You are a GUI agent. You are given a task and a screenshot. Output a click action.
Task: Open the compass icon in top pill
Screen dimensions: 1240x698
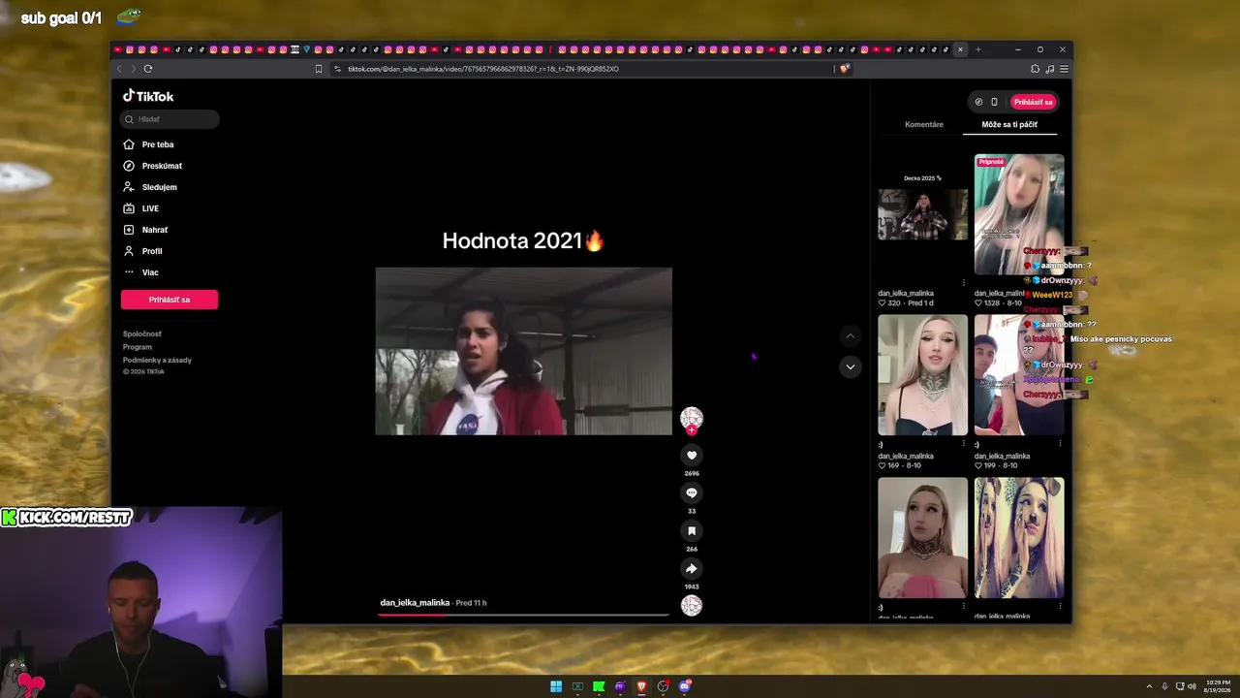pos(978,102)
